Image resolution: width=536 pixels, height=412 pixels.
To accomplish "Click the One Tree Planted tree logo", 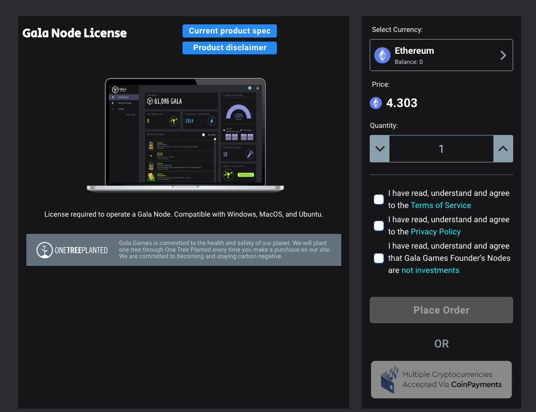I will click(45, 250).
